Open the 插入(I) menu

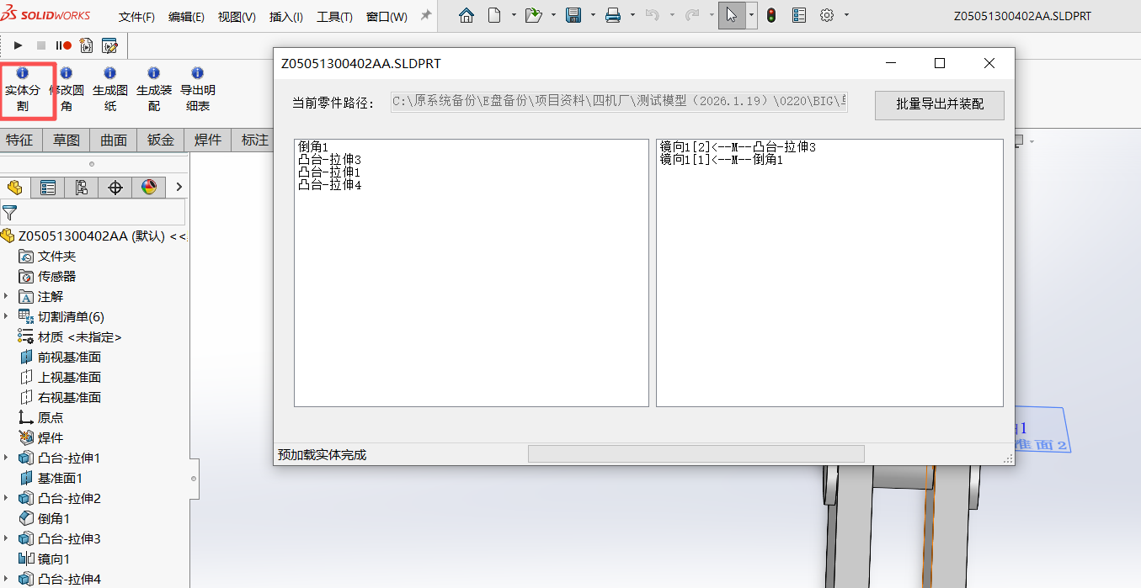[x=286, y=17]
